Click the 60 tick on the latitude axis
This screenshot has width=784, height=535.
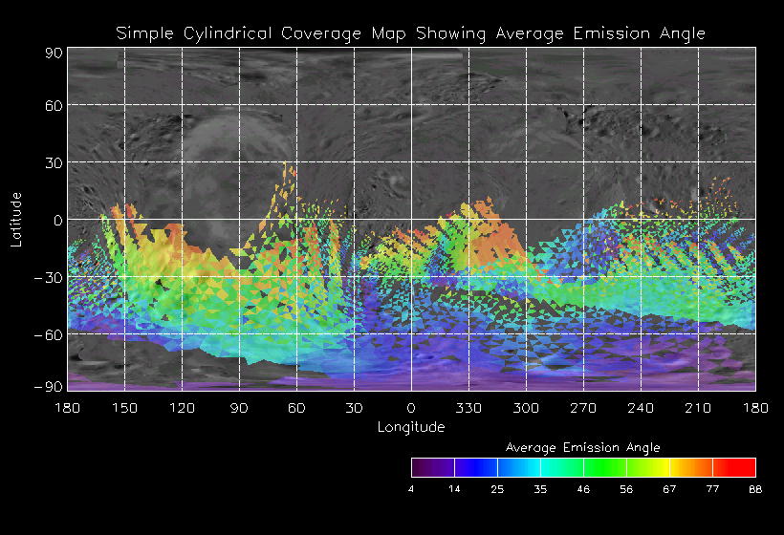[51, 106]
